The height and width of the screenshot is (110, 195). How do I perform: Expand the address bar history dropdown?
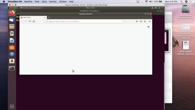123,21
